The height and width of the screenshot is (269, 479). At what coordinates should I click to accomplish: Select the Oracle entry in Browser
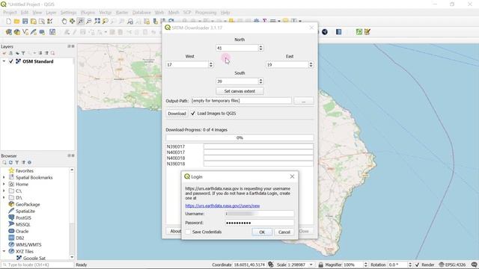[22, 231]
